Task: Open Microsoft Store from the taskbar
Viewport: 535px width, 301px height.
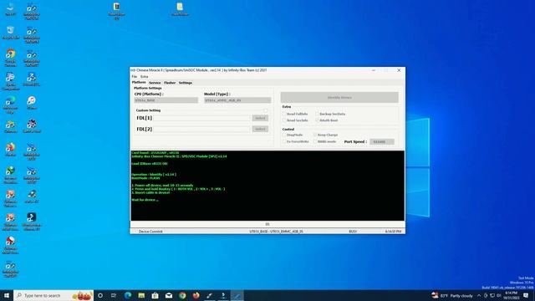Action: coord(155,295)
